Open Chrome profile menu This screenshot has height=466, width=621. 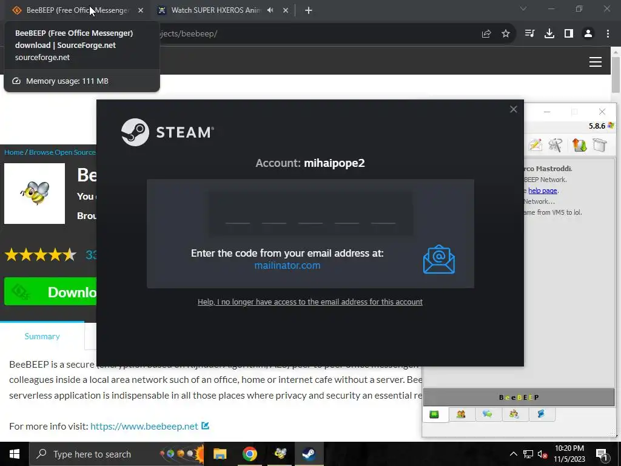[588, 34]
